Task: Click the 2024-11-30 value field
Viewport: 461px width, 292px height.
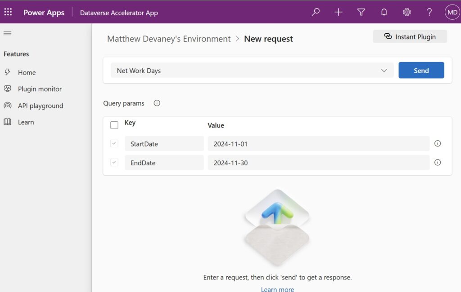Action: (318, 163)
